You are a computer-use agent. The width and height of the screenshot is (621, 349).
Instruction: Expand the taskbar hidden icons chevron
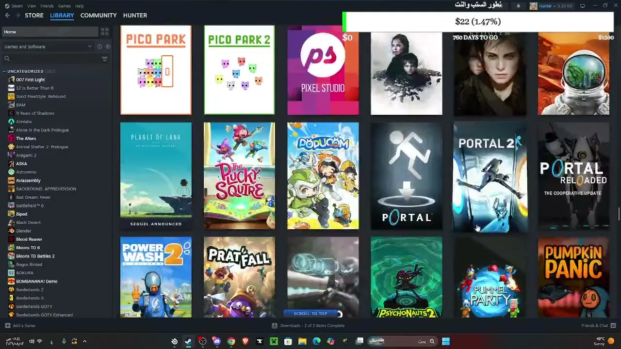(x=84, y=341)
